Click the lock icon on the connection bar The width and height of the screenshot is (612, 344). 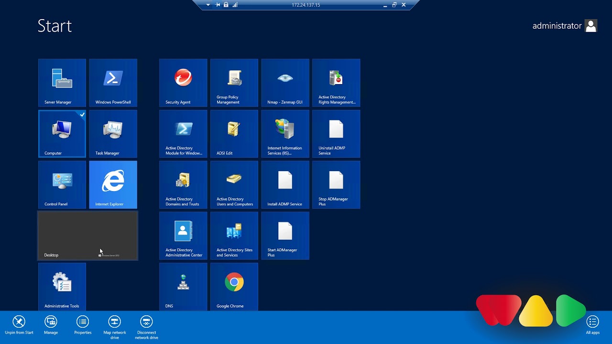point(226,5)
